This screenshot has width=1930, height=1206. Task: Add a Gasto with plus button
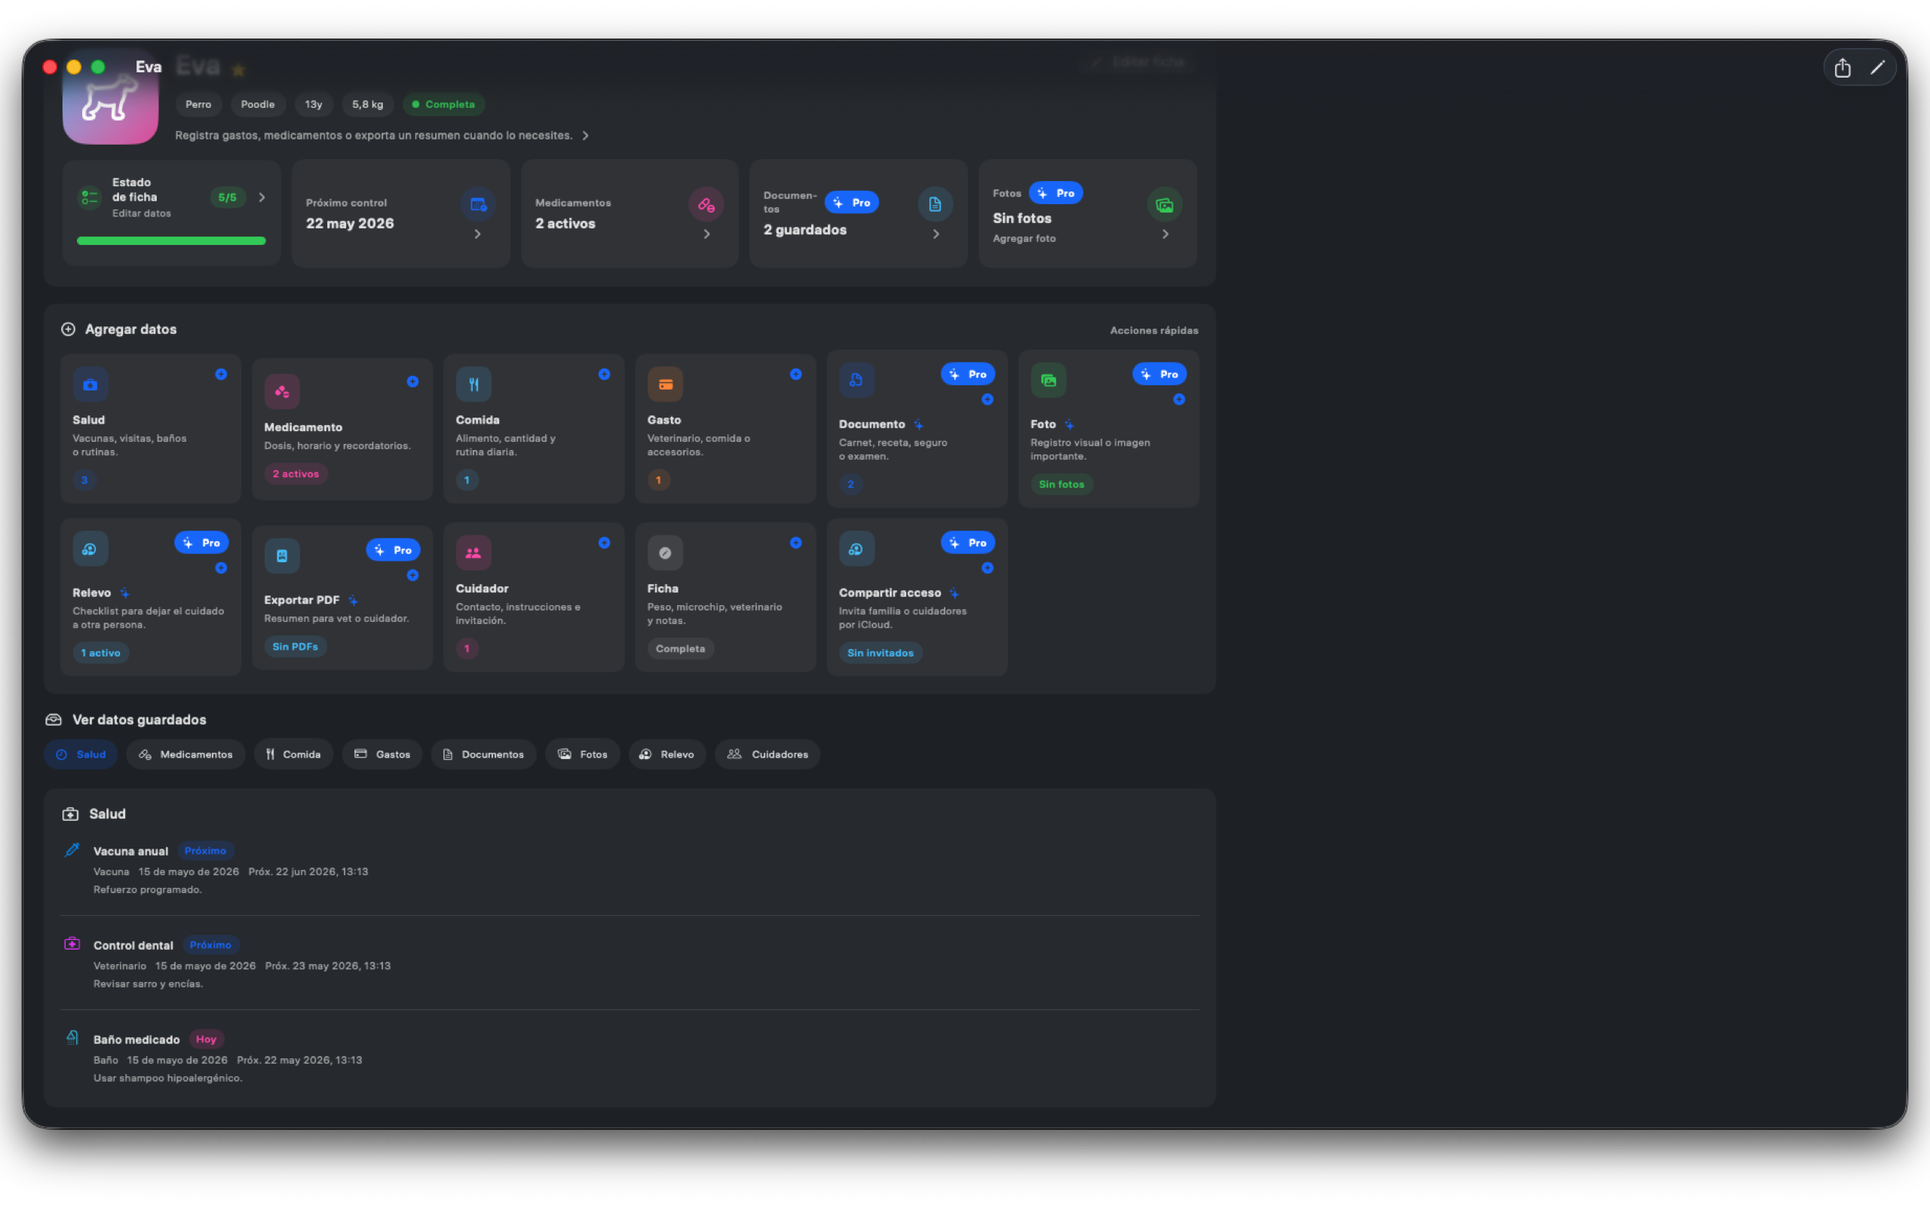[x=796, y=374]
